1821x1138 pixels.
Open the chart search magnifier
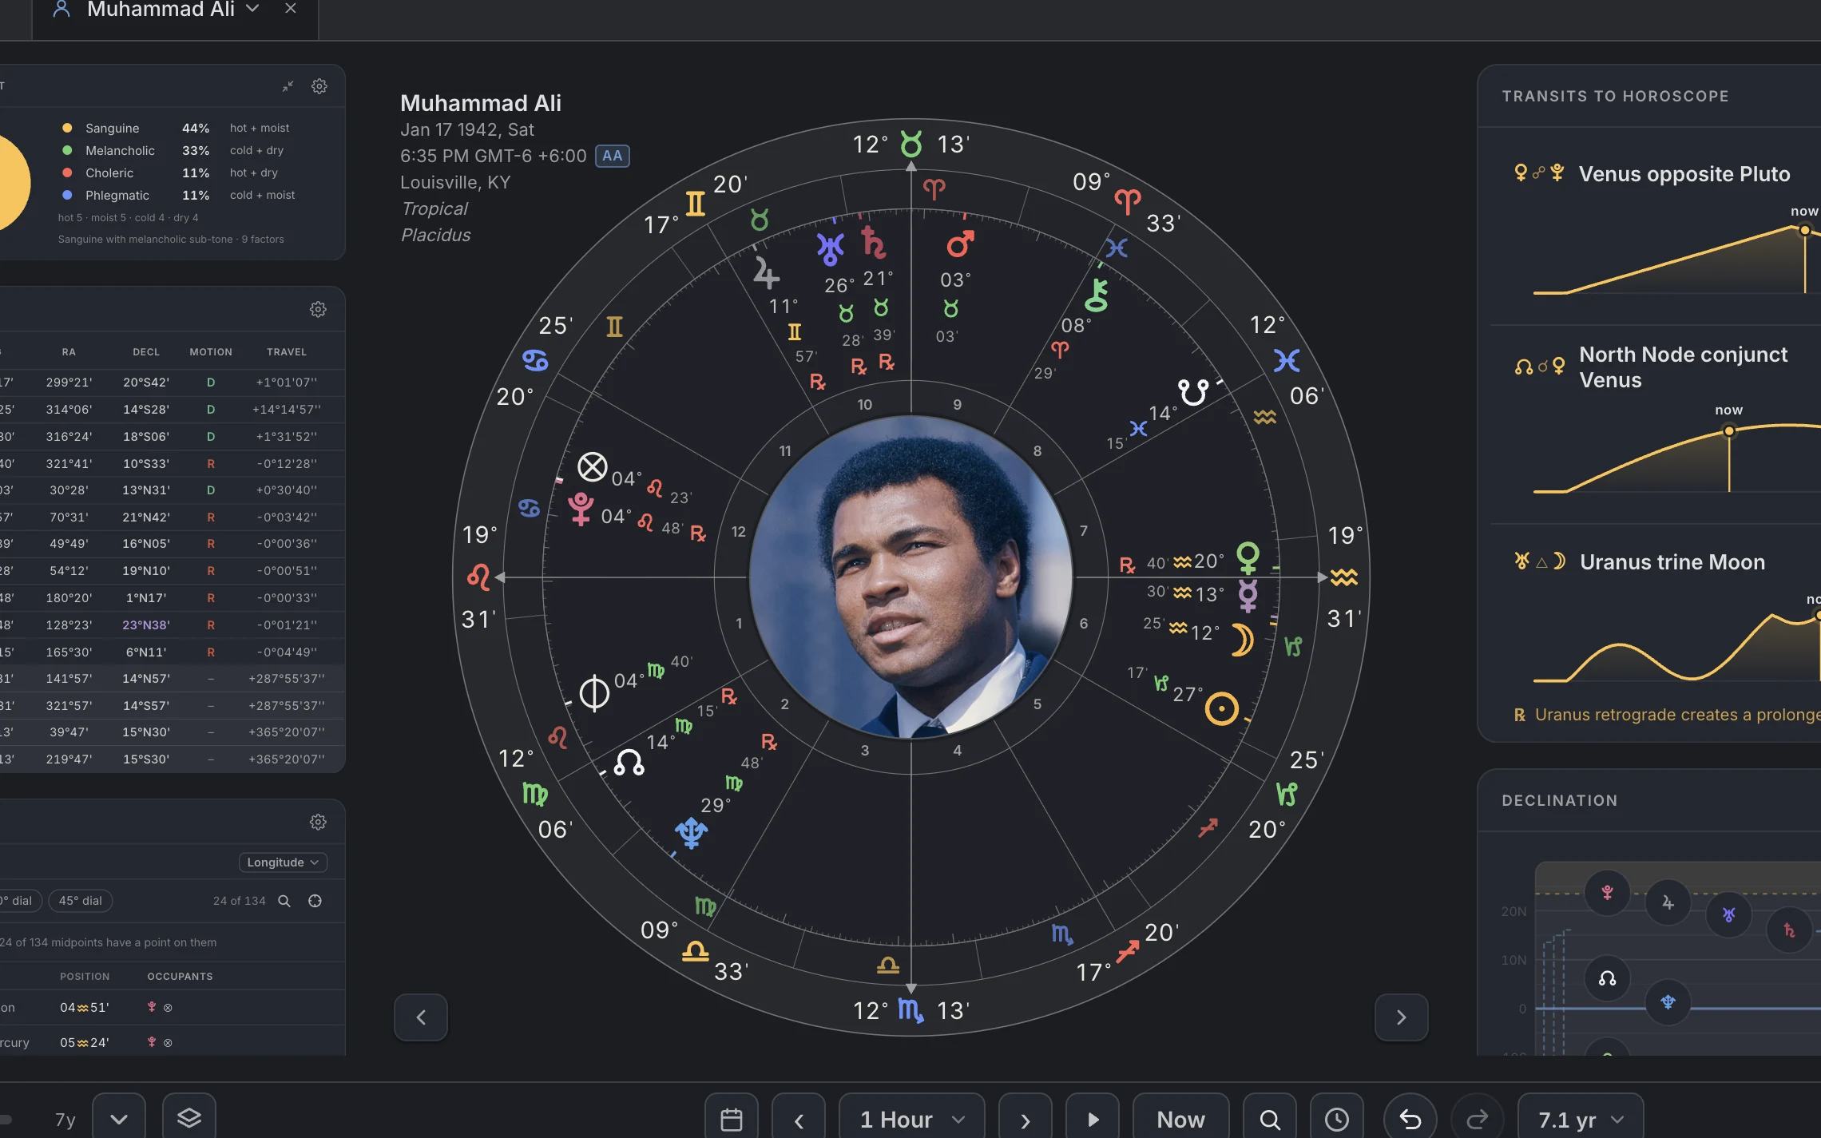pos(1269,1119)
